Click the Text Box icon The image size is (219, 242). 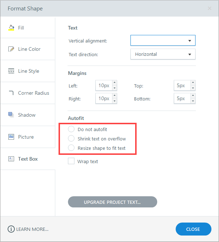(x=11, y=159)
